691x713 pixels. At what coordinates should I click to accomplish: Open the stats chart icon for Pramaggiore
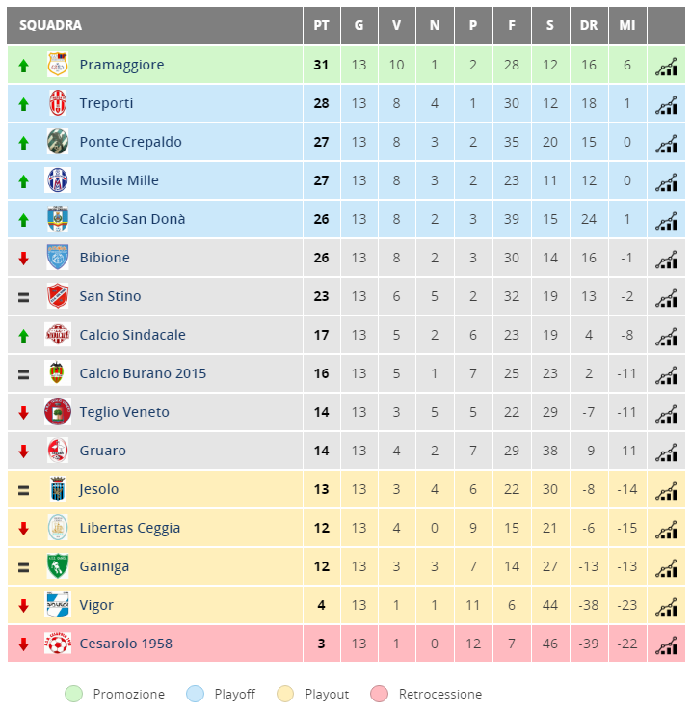click(x=666, y=67)
